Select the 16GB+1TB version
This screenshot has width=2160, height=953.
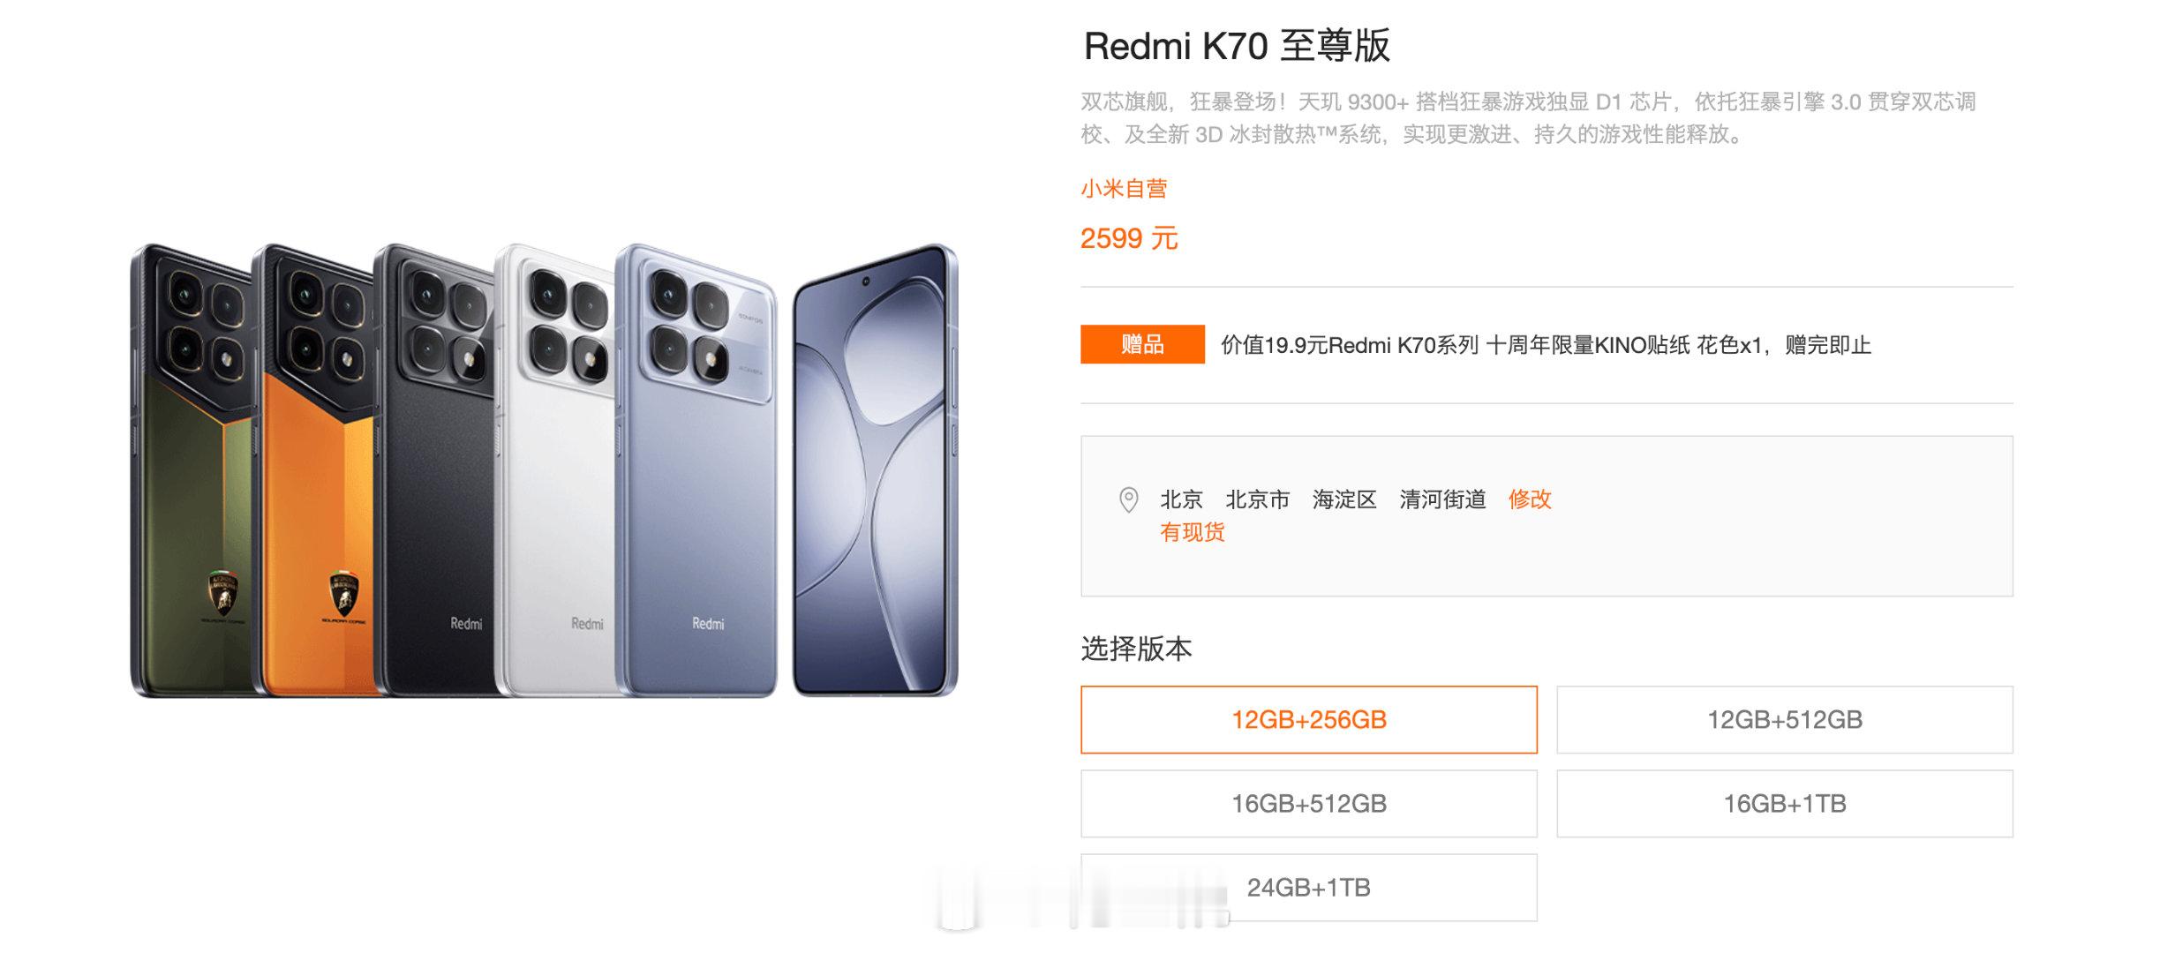coord(1784,803)
